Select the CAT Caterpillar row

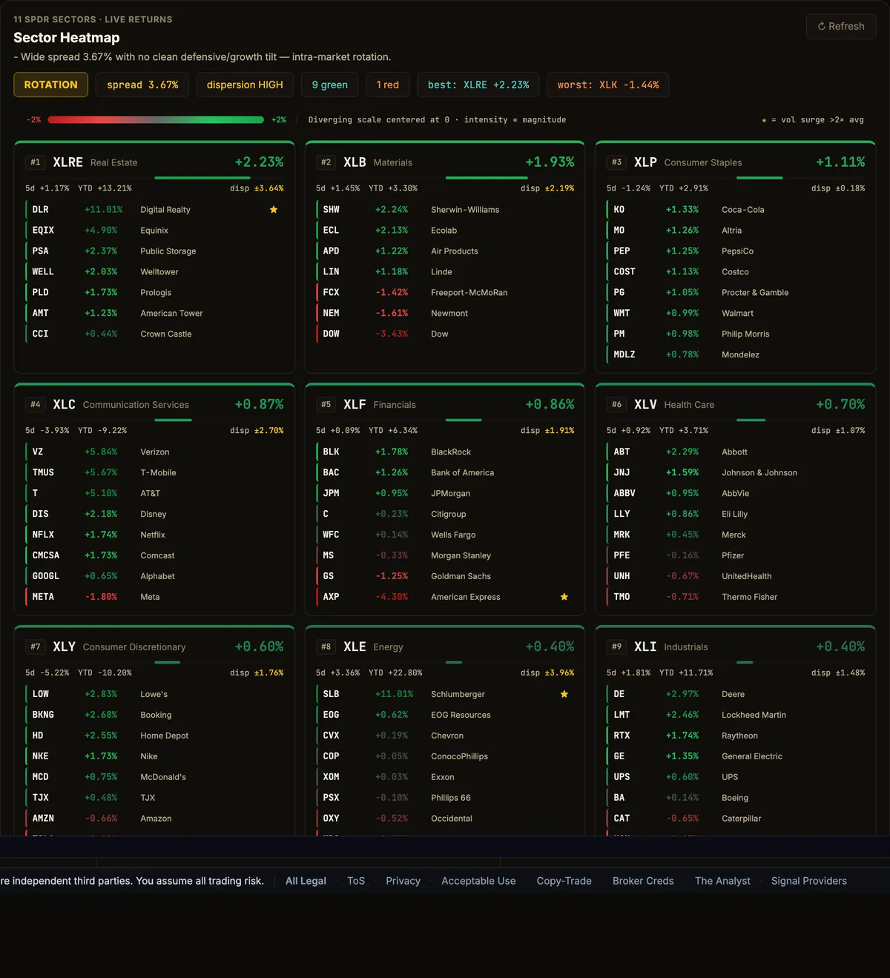tap(736, 819)
